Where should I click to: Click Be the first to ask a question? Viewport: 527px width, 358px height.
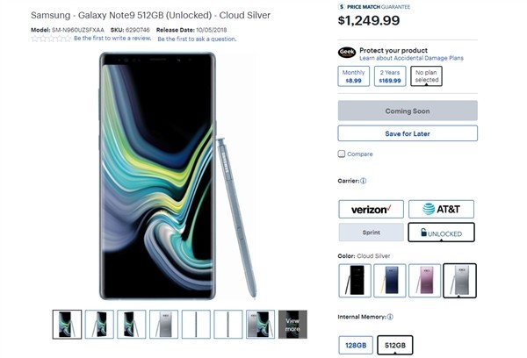point(197,39)
